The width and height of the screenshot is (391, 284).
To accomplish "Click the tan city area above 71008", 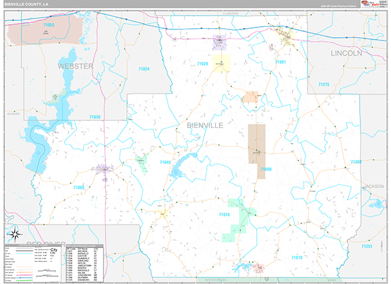I will coord(257,143).
